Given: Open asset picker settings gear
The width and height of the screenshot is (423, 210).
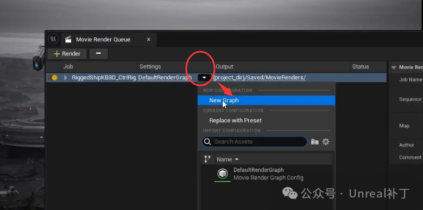Looking at the screenshot, I should coord(326,141).
